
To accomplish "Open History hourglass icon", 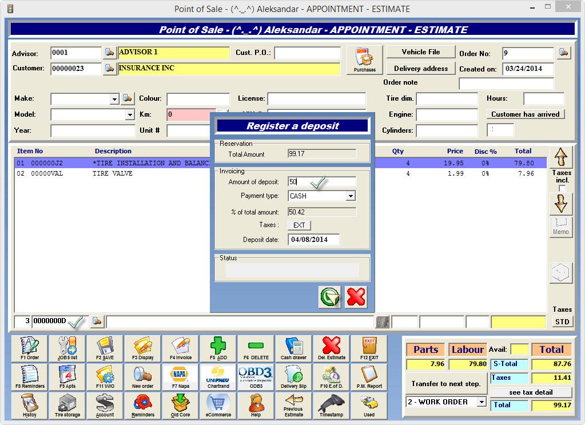I will [x=30, y=406].
